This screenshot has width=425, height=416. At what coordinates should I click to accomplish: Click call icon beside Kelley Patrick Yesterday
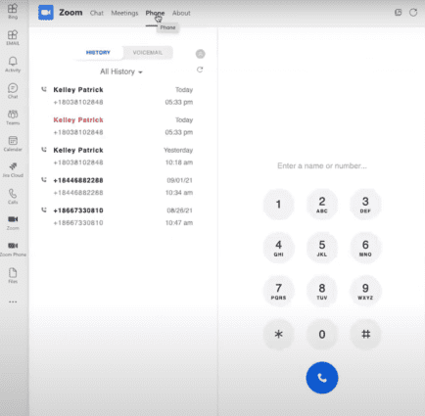(x=44, y=150)
